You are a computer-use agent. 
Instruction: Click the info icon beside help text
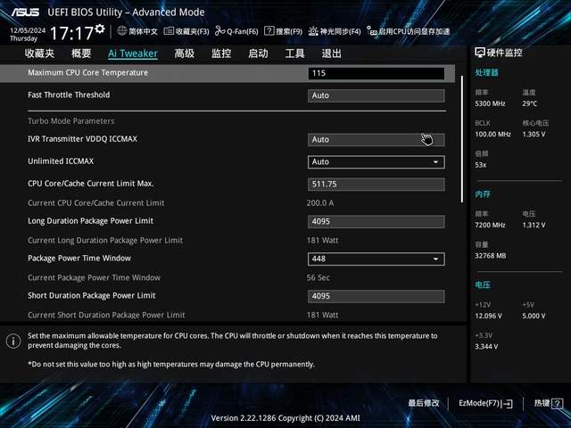13,341
